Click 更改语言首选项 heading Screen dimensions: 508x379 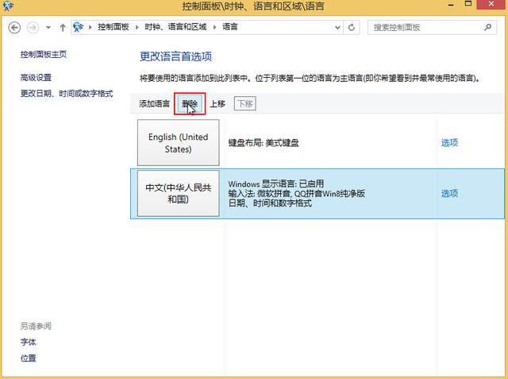pos(175,56)
